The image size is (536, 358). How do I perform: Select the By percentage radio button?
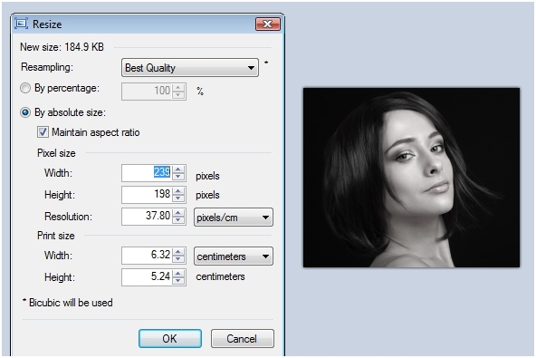tap(25, 88)
